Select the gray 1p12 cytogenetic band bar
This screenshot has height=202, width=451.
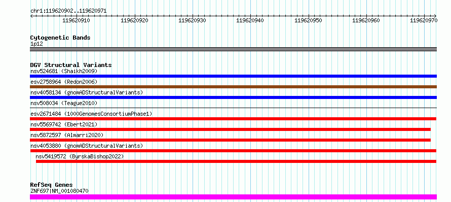233,49
